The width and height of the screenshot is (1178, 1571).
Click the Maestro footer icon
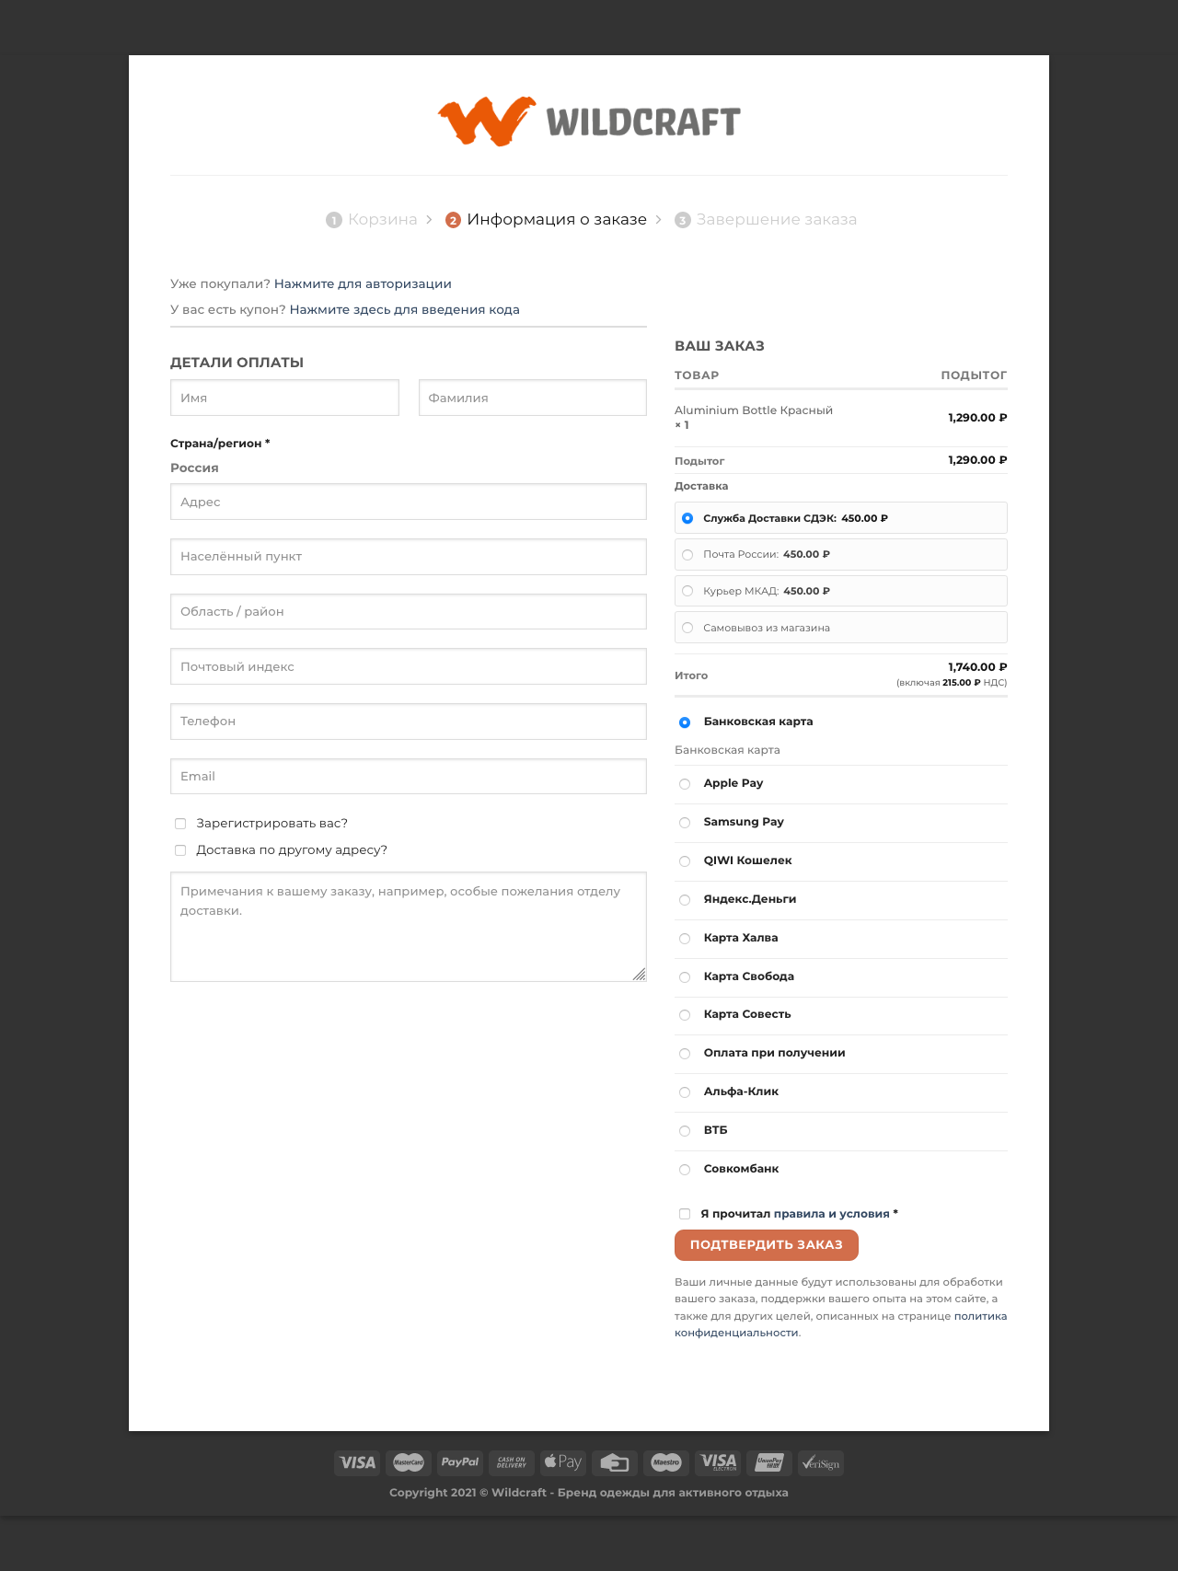tap(665, 1462)
